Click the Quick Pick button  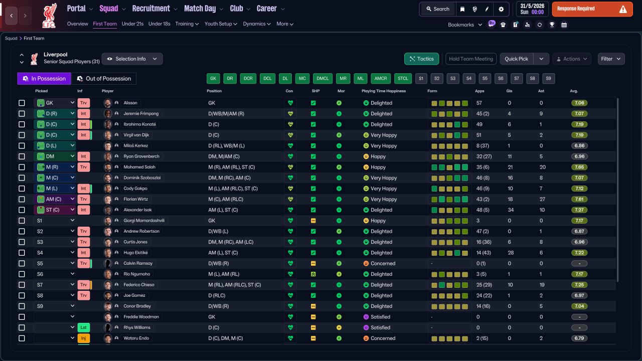[517, 59]
